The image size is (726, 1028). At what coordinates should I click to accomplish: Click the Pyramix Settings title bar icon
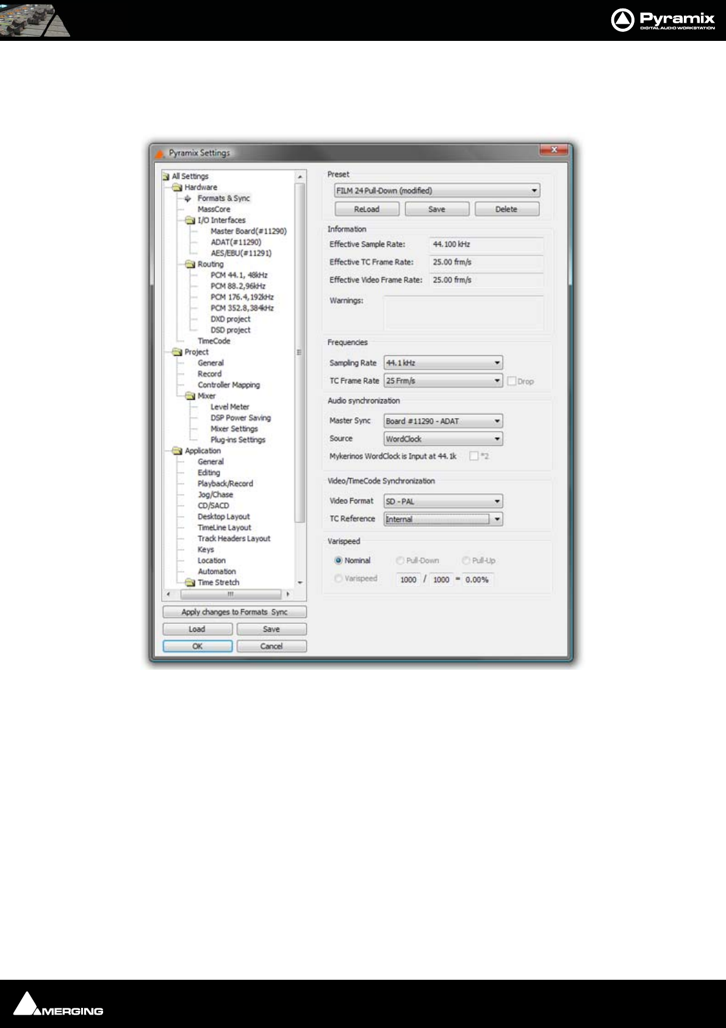tap(160, 153)
